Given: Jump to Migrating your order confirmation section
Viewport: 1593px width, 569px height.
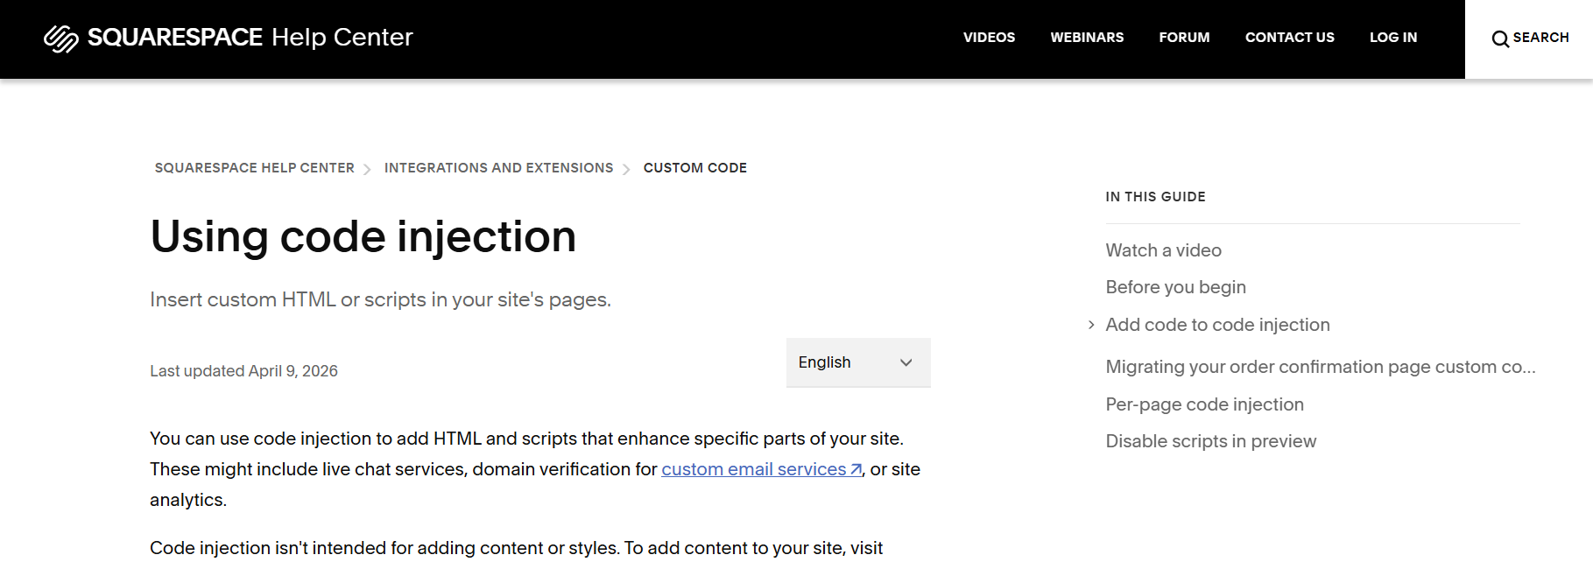Looking at the screenshot, I should pos(1321,367).
